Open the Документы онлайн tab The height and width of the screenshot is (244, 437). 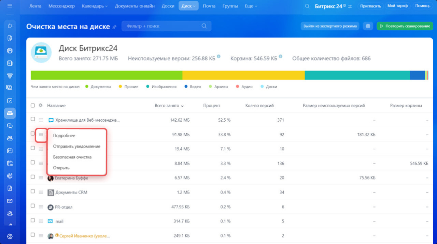click(x=135, y=6)
